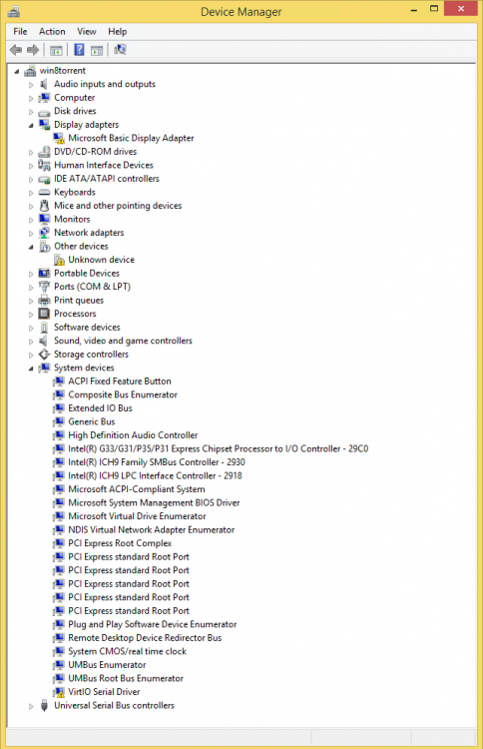Image resolution: width=483 pixels, height=749 pixels.
Task: Expand the Universal Serial Bus controllers arrow
Action: pyautogui.click(x=31, y=706)
